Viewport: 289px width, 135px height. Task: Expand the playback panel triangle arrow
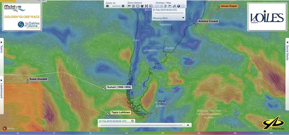188,125
